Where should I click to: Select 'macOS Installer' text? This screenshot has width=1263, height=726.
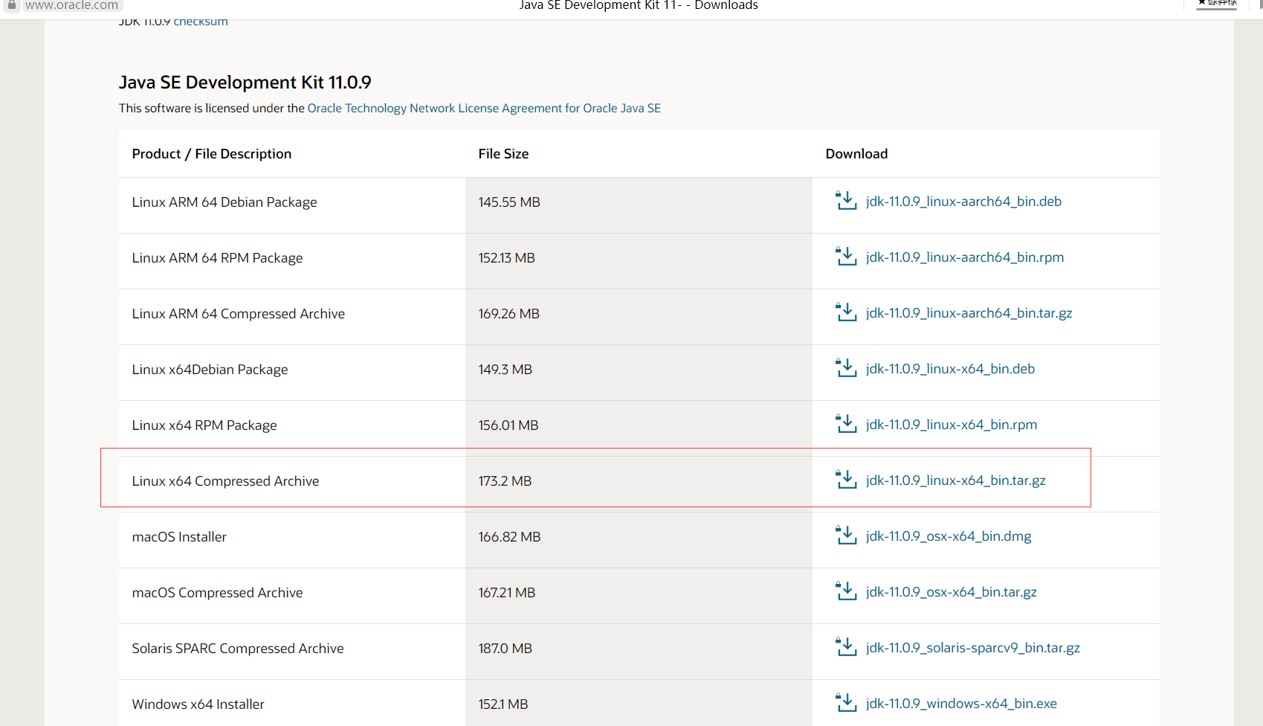(x=179, y=537)
